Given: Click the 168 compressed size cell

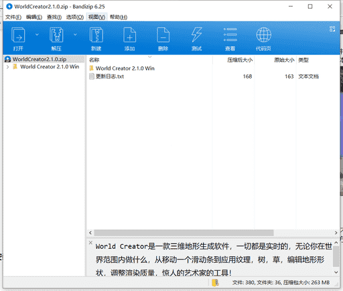Looking at the screenshot, I should [247, 76].
